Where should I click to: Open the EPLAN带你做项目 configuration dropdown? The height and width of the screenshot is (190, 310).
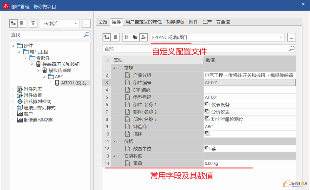coord(218,37)
